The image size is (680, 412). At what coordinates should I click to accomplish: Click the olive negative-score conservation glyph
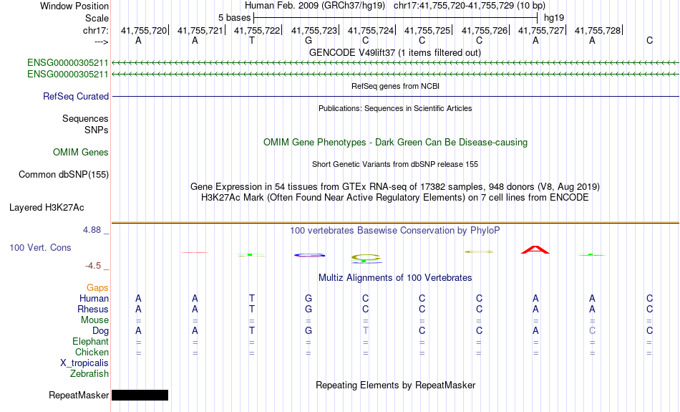click(366, 259)
